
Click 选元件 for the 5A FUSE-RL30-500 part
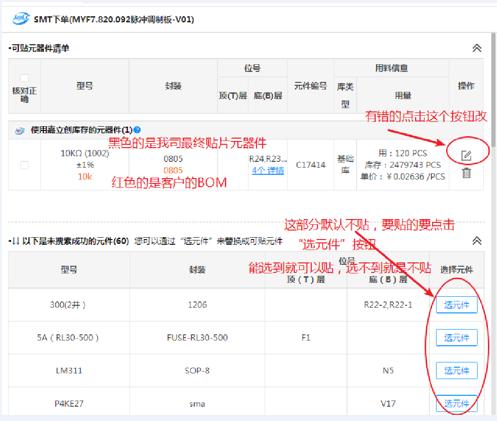coord(456,338)
